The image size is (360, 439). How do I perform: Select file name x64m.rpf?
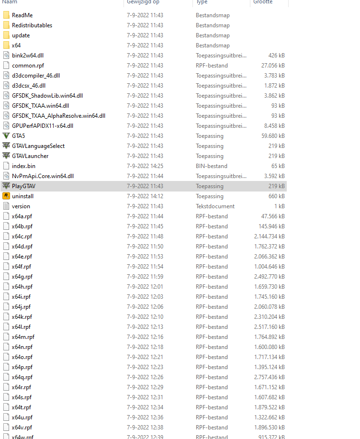point(23,338)
